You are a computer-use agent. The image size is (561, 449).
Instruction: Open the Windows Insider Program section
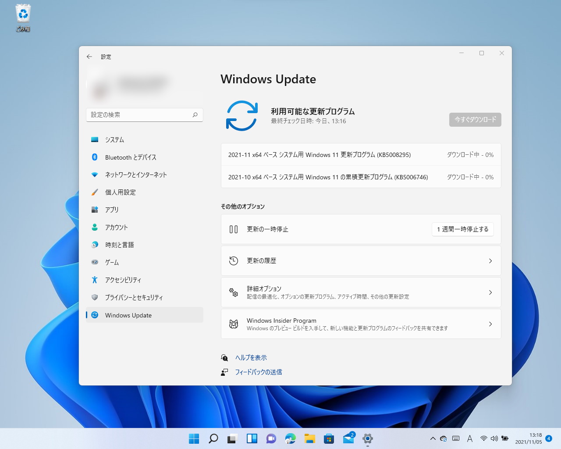pos(360,324)
